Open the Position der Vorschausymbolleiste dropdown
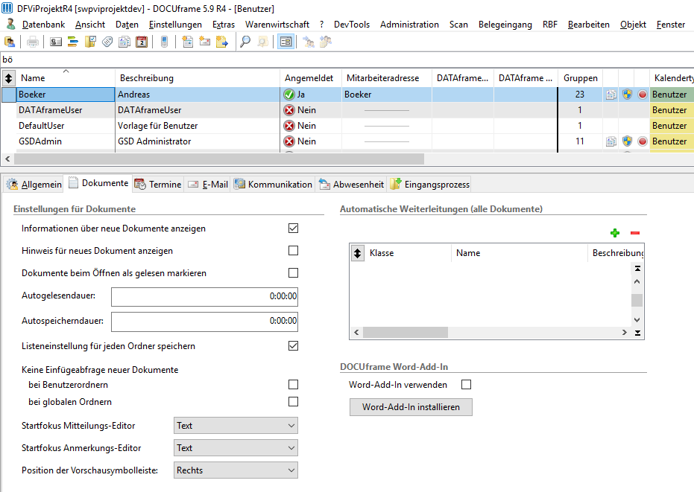The width and height of the screenshot is (694, 492). point(236,470)
